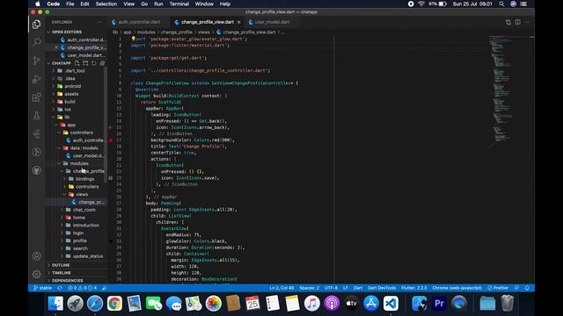
Task: Switch to the auth_controller.dart tab
Action: click(139, 22)
